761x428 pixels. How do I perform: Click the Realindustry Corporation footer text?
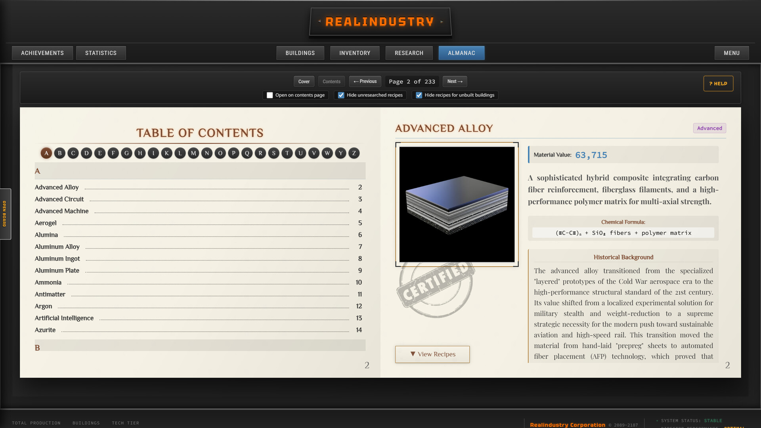pyautogui.click(x=568, y=425)
